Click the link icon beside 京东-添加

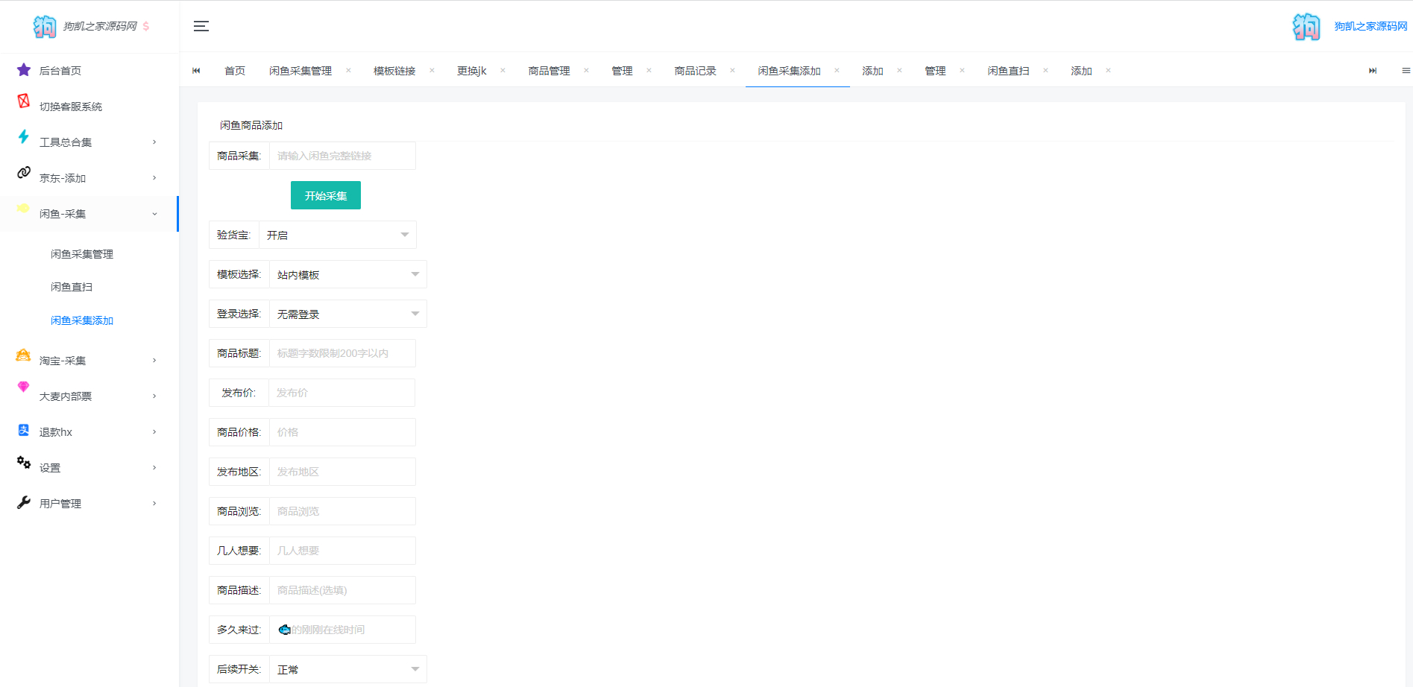[x=24, y=173]
